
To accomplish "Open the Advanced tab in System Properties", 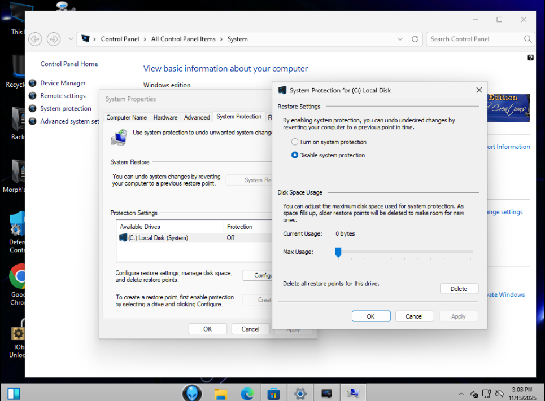I will pyautogui.click(x=197, y=117).
